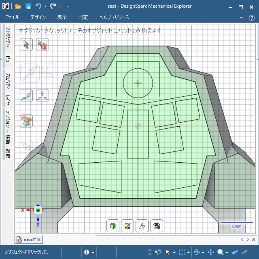Collapse the ribbon using the chevron
The height and width of the screenshot is (259, 259).
click(242, 18)
